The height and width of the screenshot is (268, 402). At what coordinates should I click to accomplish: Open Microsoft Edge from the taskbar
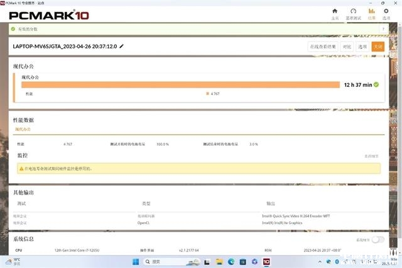[x=231, y=262]
